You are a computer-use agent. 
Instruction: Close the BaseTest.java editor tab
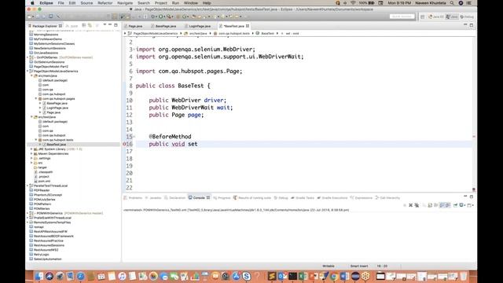click(248, 26)
